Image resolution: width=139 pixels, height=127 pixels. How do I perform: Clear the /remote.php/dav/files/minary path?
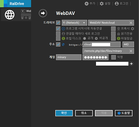coord(131,51)
